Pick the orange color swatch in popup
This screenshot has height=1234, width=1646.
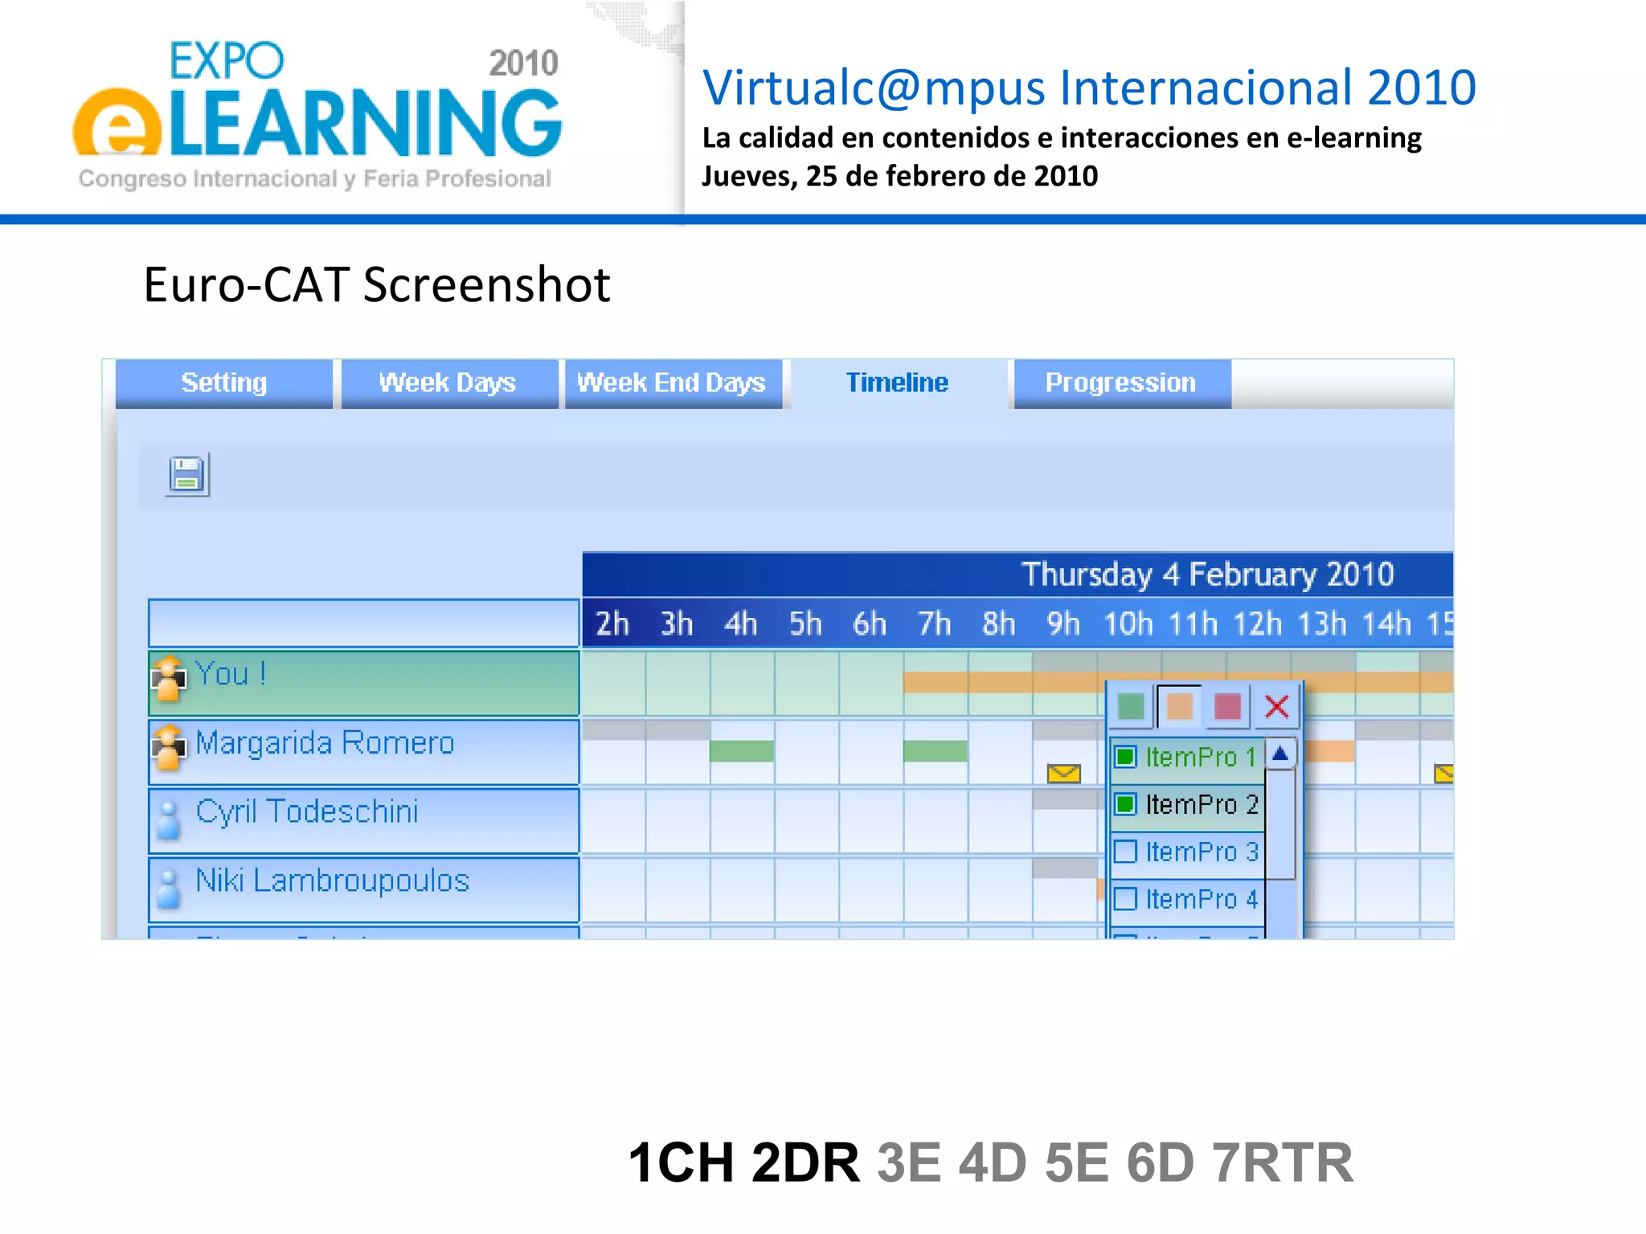click(x=1179, y=707)
